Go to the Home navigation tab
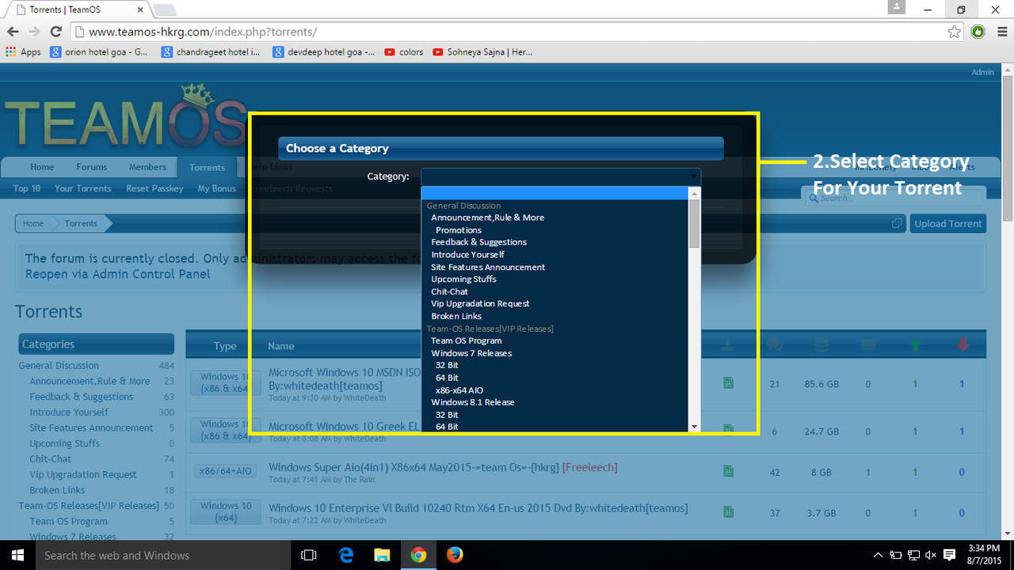1014x570 pixels. 42,167
